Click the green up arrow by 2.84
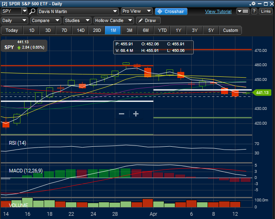 click(x=19, y=47)
